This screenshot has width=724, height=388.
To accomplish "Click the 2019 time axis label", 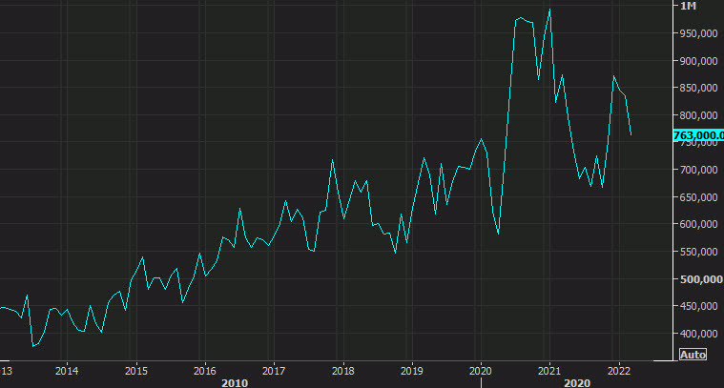I will pyautogui.click(x=411, y=369).
